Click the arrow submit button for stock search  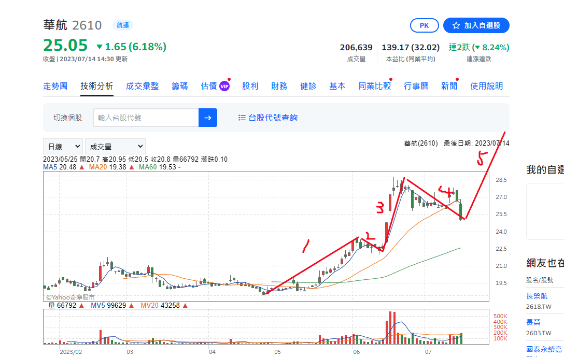coord(208,118)
